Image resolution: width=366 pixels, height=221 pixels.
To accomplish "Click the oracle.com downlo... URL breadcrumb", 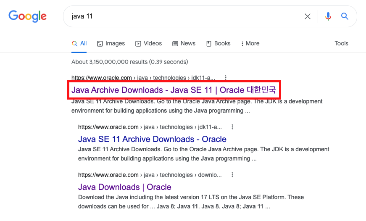I will click(150, 175).
